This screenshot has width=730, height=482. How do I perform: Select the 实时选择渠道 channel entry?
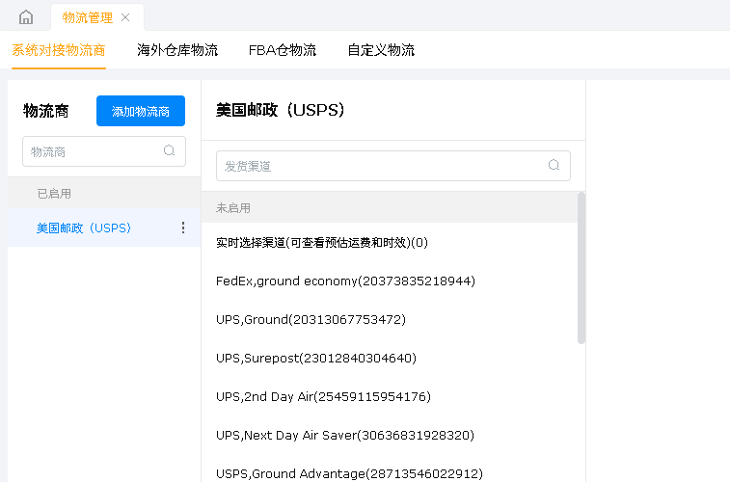(x=322, y=242)
